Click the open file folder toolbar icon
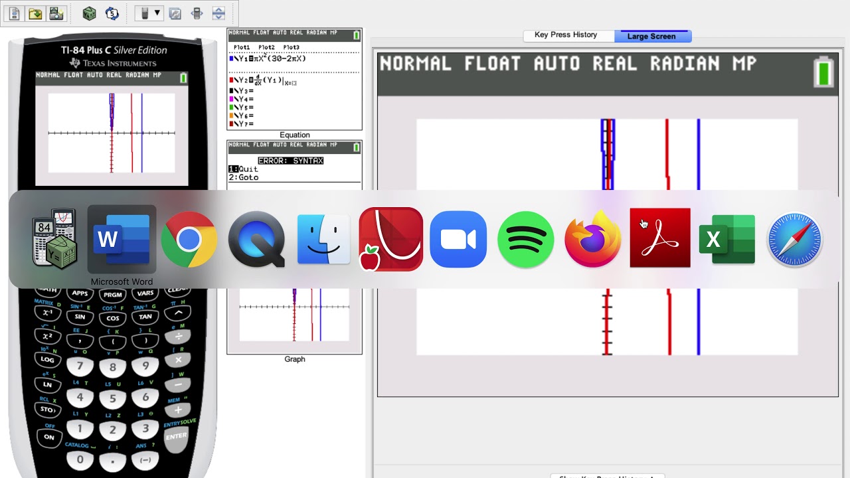The width and height of the screenshot is (850, 478). [x=35, y=13]
